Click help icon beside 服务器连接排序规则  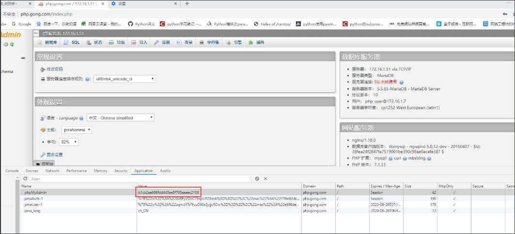(87, 79)
